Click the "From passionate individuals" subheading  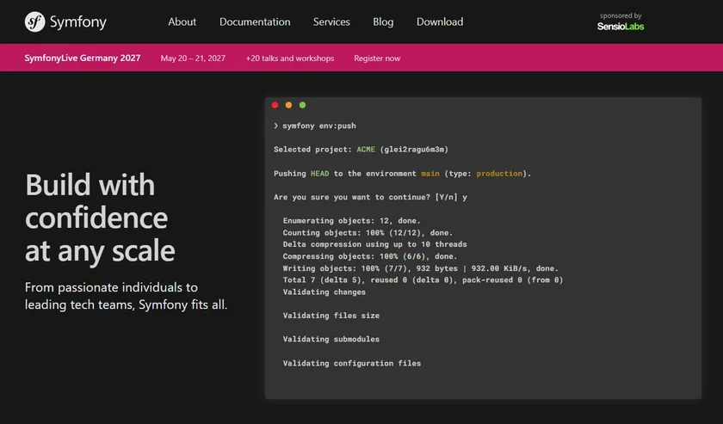coord(126,296)
